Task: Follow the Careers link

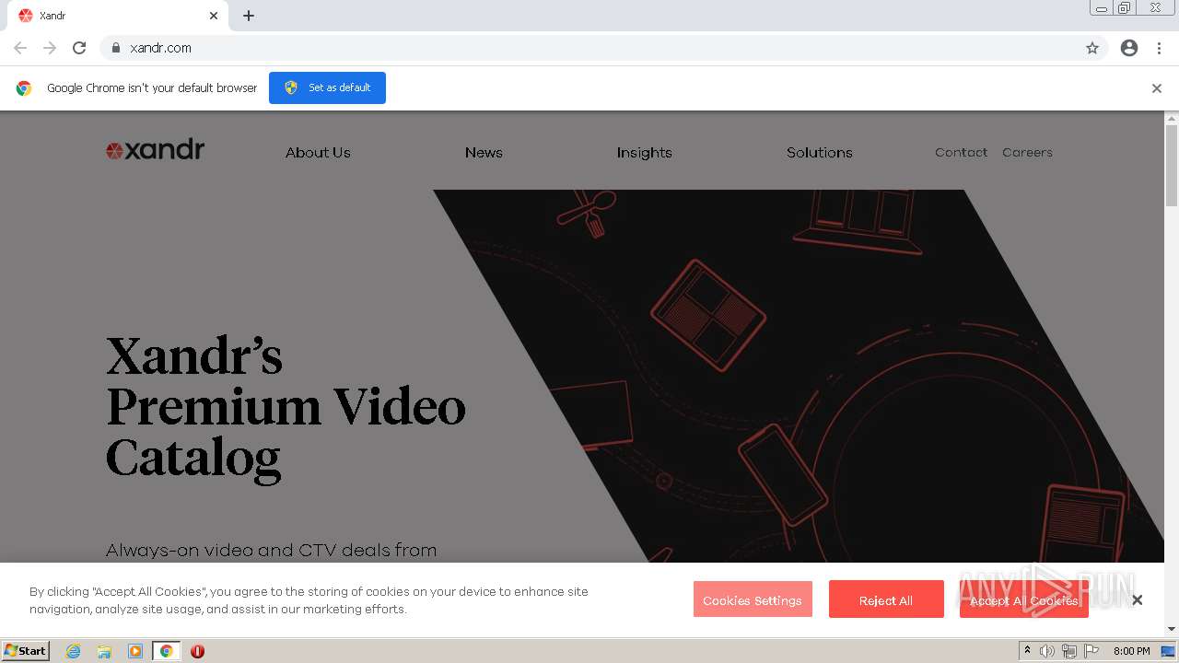Action: 1027,153
